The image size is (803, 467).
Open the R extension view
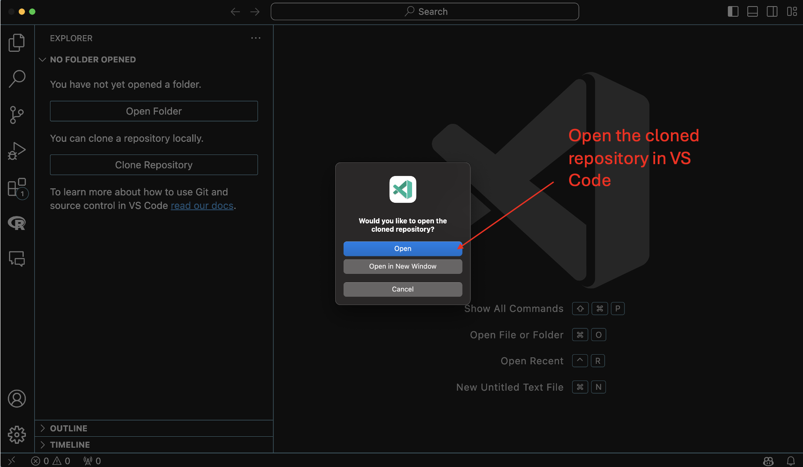tap(17, 223)
